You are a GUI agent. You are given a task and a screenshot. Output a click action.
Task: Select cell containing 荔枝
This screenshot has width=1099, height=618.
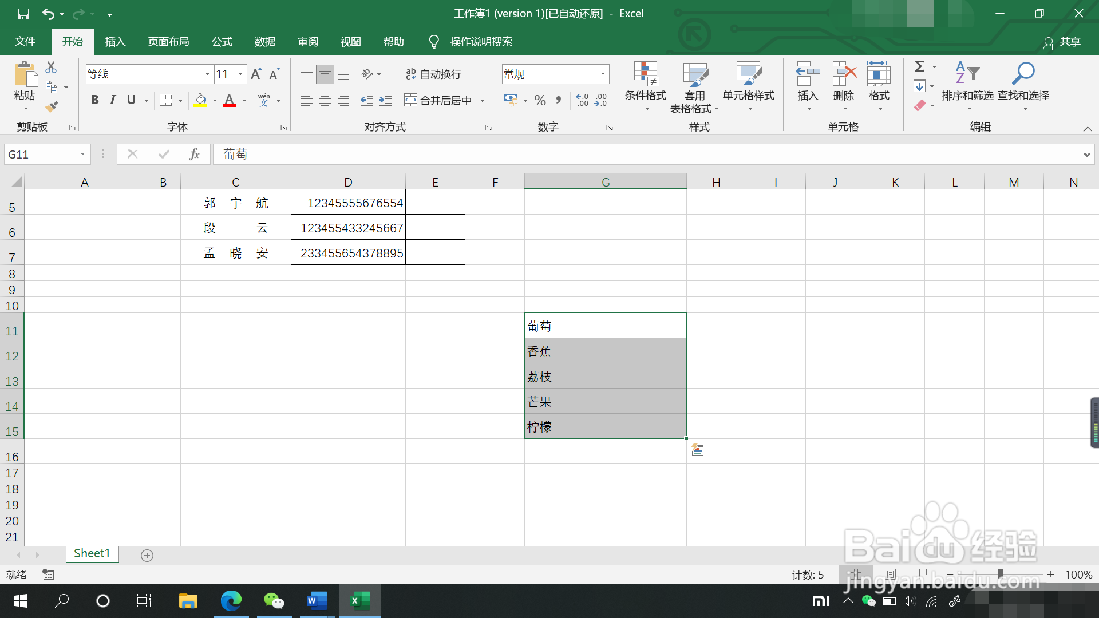tap(604, 377)
